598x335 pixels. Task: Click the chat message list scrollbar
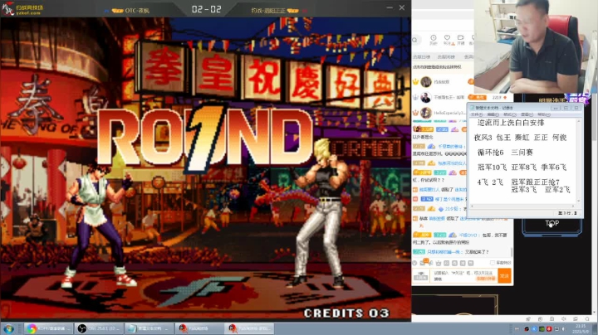click(x=512, y=252)
